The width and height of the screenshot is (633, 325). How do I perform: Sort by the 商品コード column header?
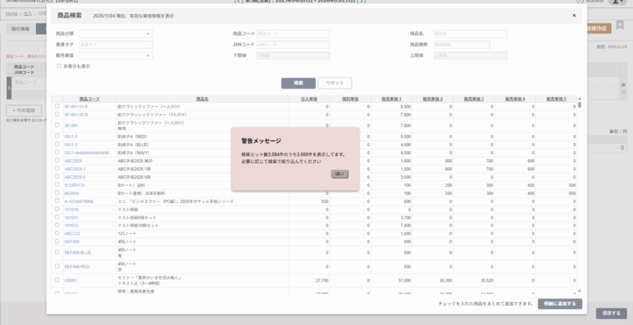coord(89,99)
